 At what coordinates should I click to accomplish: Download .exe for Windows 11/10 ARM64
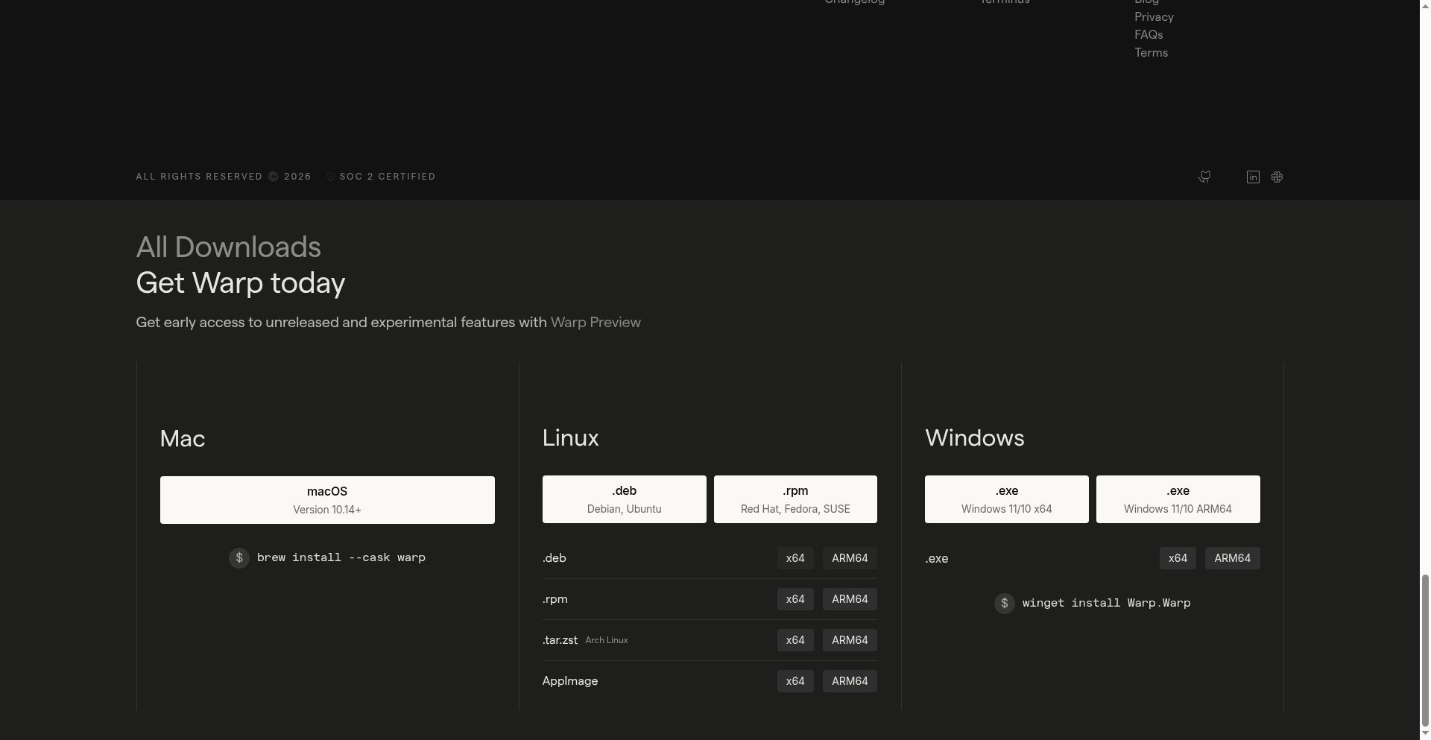point(1178,499)
